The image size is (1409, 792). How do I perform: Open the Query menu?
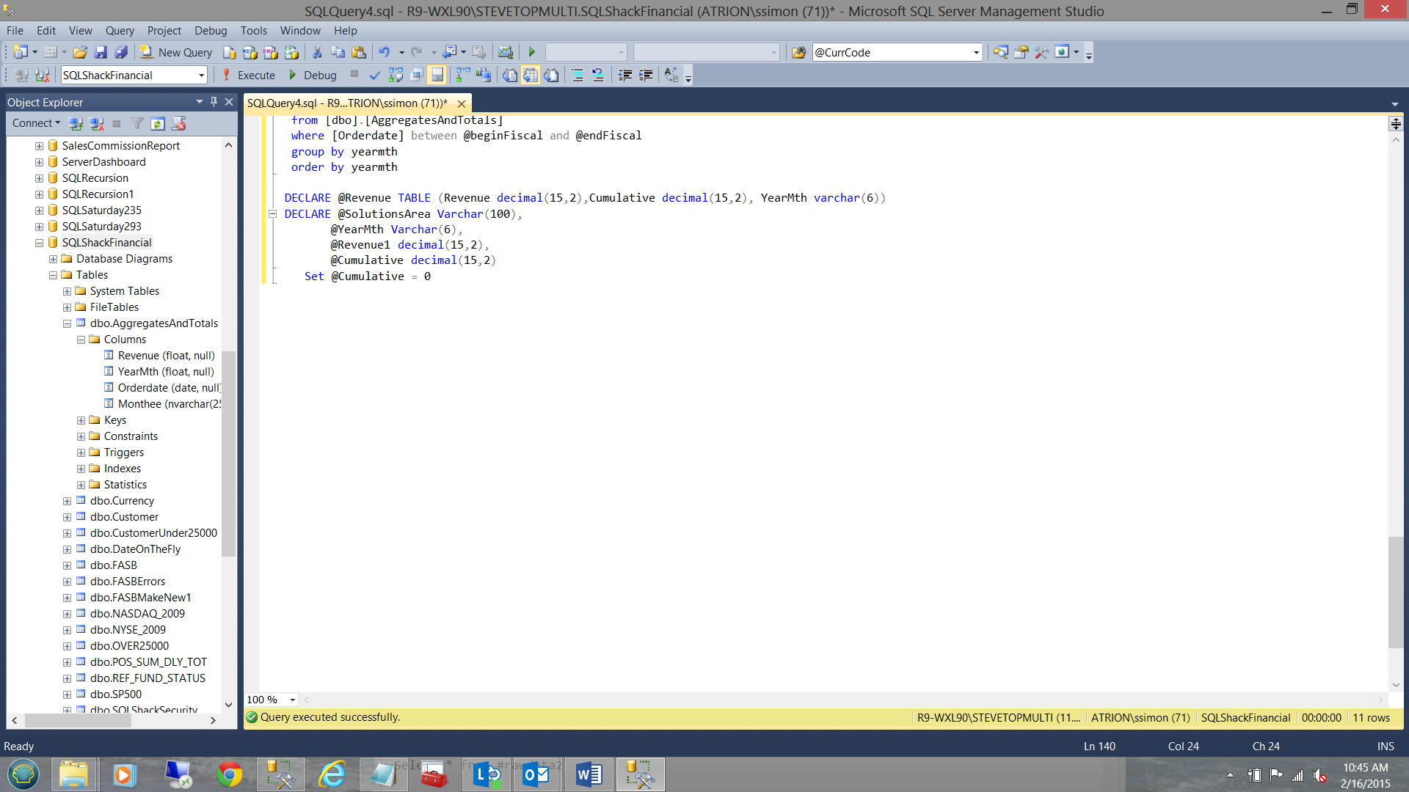[119, 30]
